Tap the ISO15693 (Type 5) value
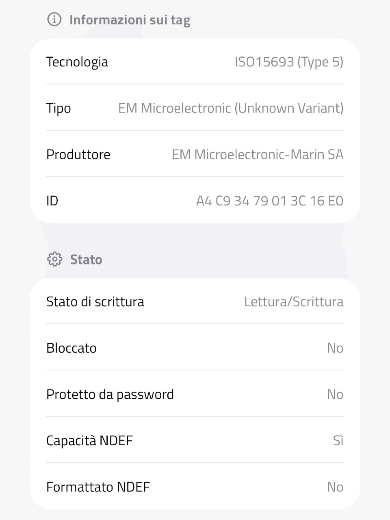This screenshot has width=390, height=520. pos(289,62)
